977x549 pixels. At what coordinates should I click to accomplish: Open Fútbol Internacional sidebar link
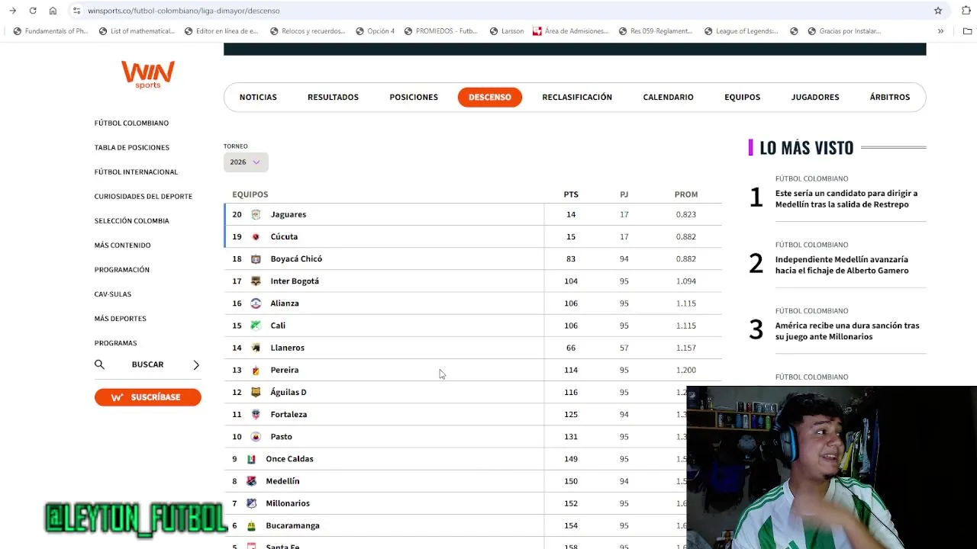(136, 172)
